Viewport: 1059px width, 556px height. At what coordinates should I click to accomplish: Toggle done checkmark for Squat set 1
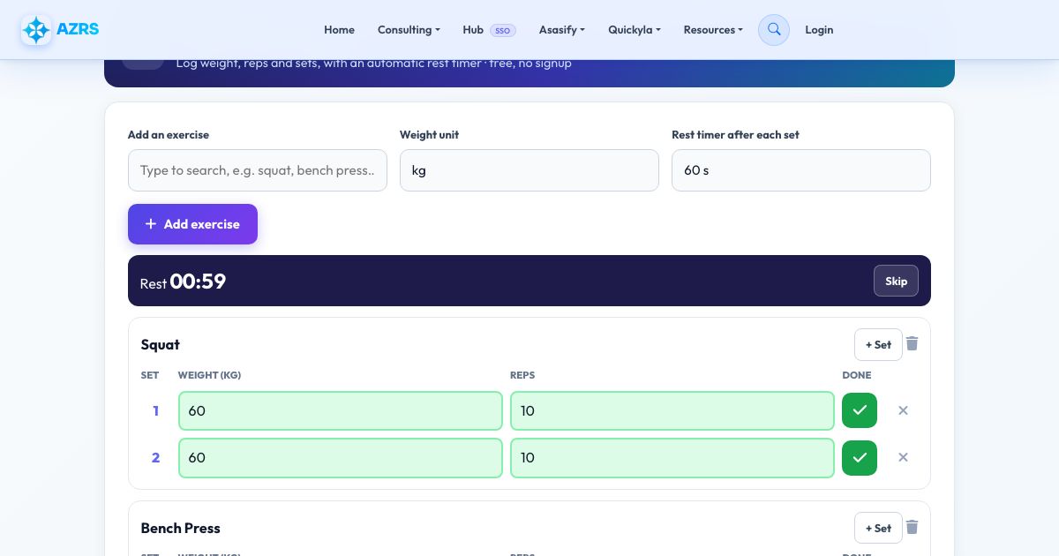pyautogui.click(x=860, y=410)
